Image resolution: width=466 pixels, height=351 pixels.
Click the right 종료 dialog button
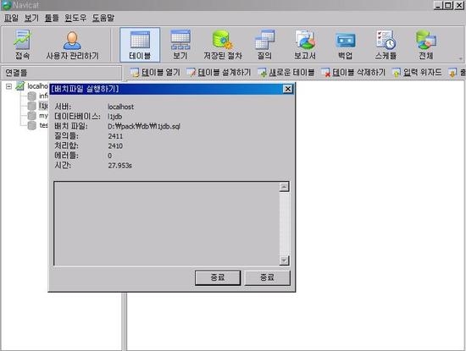267,277
